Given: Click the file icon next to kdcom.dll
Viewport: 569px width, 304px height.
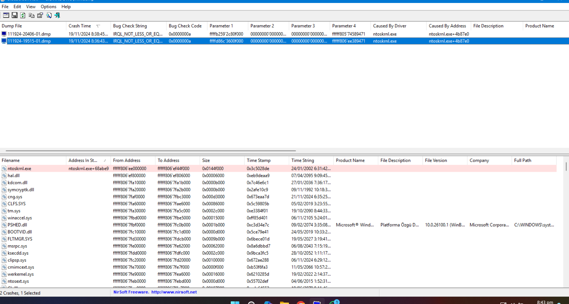Looking at the screenshot, I should pyautogui.click(x=4, y=183).
